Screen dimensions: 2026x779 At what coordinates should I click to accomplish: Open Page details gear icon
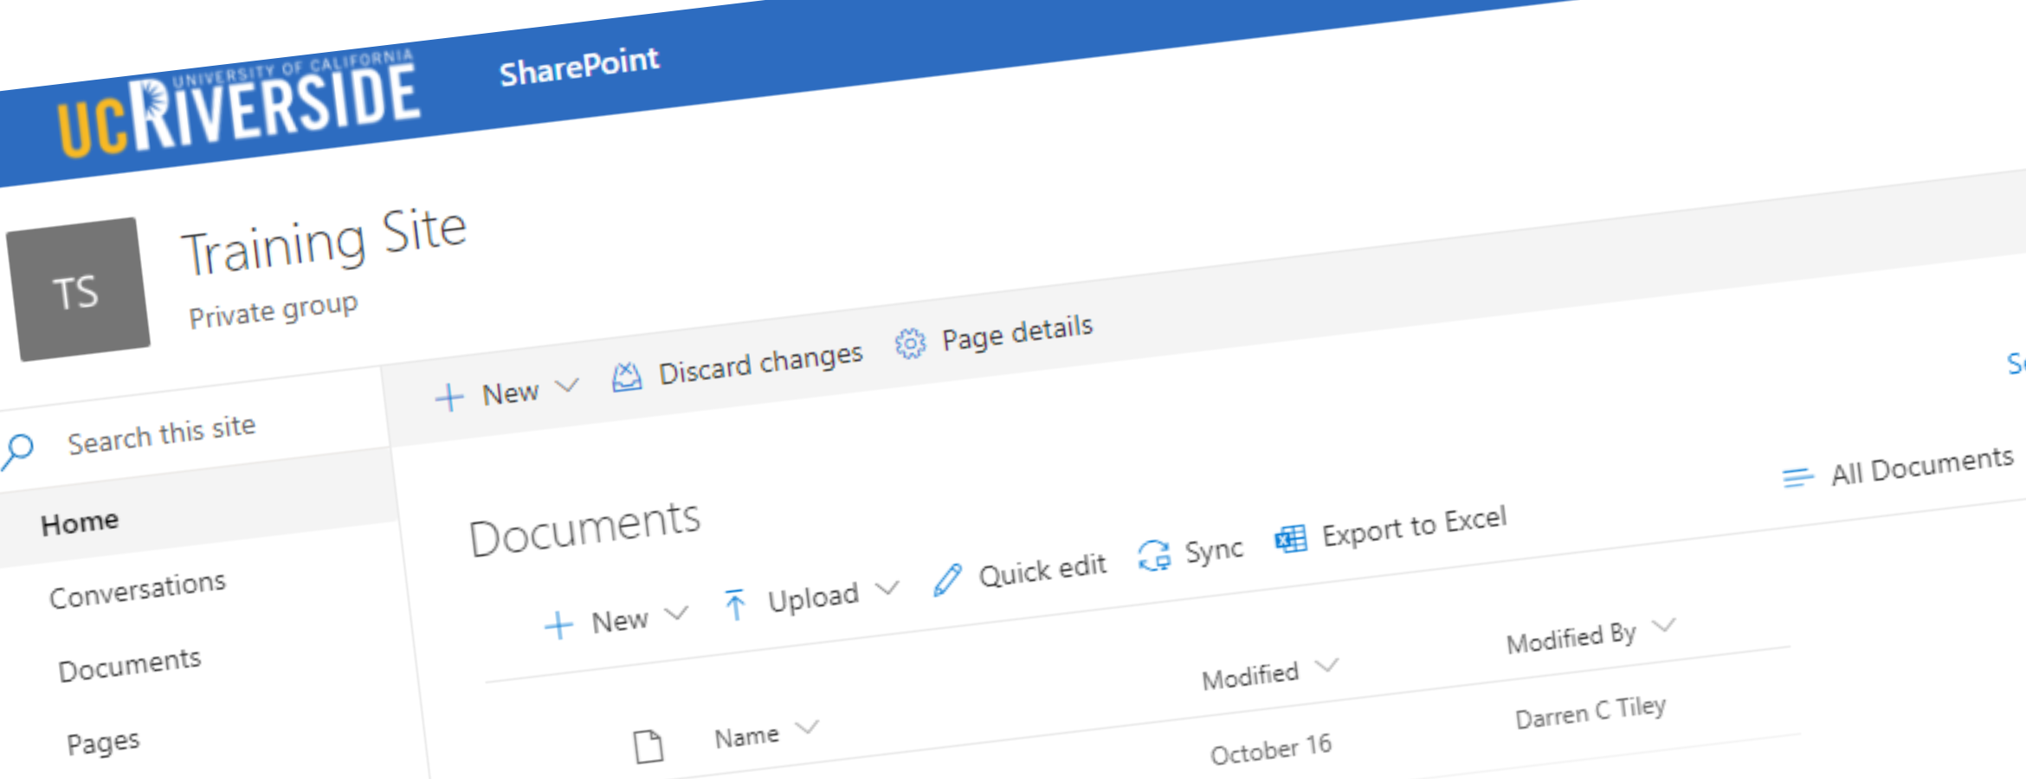[x=910, y=344]
